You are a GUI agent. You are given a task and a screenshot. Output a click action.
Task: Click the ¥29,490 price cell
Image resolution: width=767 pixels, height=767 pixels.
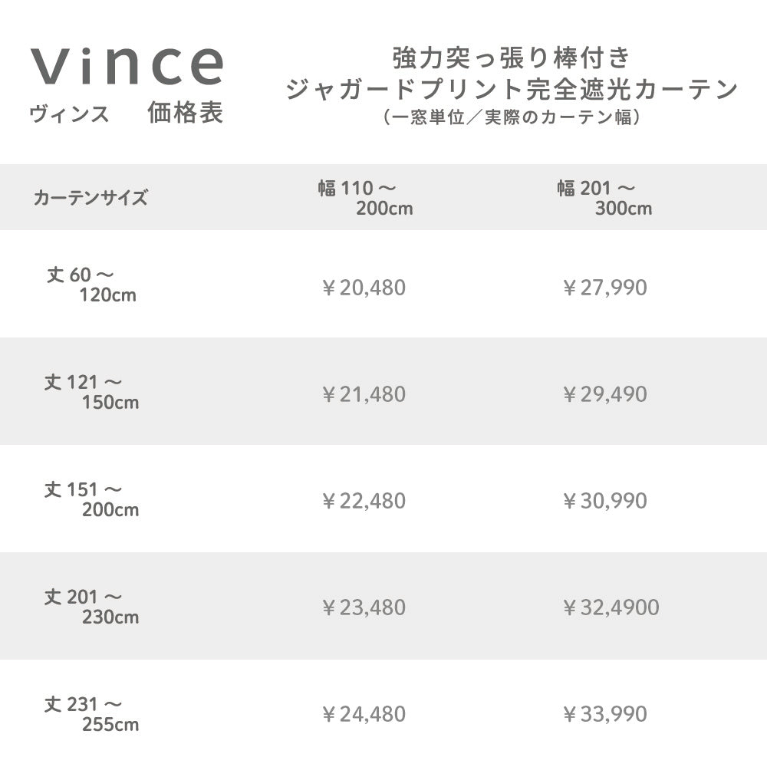(x=604, y=395)
